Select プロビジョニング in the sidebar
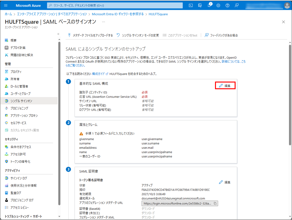 pyautogui.click(x=19, y=108)
